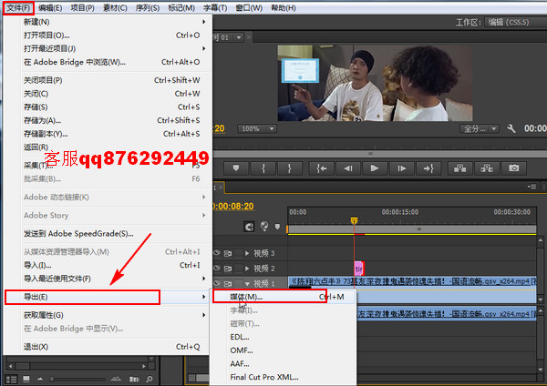Viewport: 547px width, 386px height.
Task: Open the 字幕(T) menu
Action: pos(215,7)
